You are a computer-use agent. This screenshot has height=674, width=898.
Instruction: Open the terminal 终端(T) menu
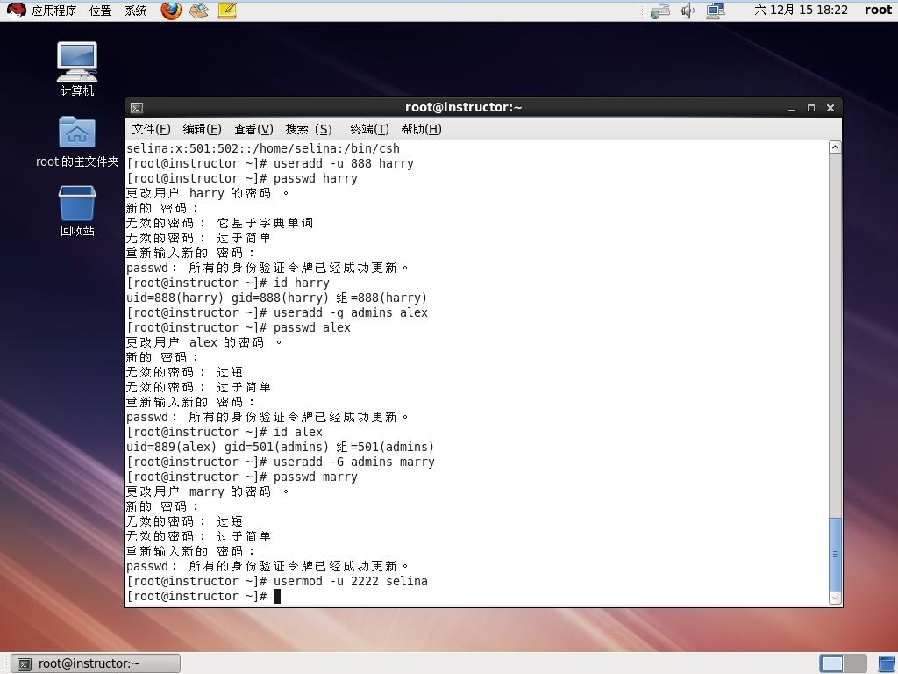pyautogui.click(x=369, y=130)
